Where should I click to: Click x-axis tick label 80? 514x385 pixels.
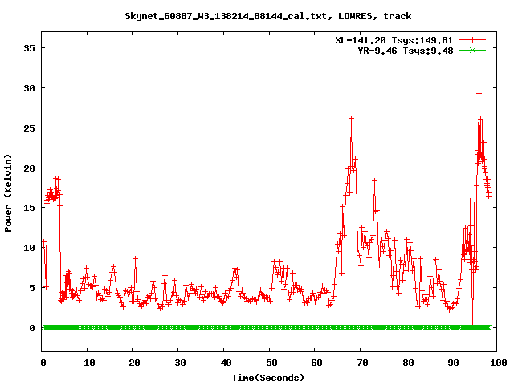click(408, 363)
